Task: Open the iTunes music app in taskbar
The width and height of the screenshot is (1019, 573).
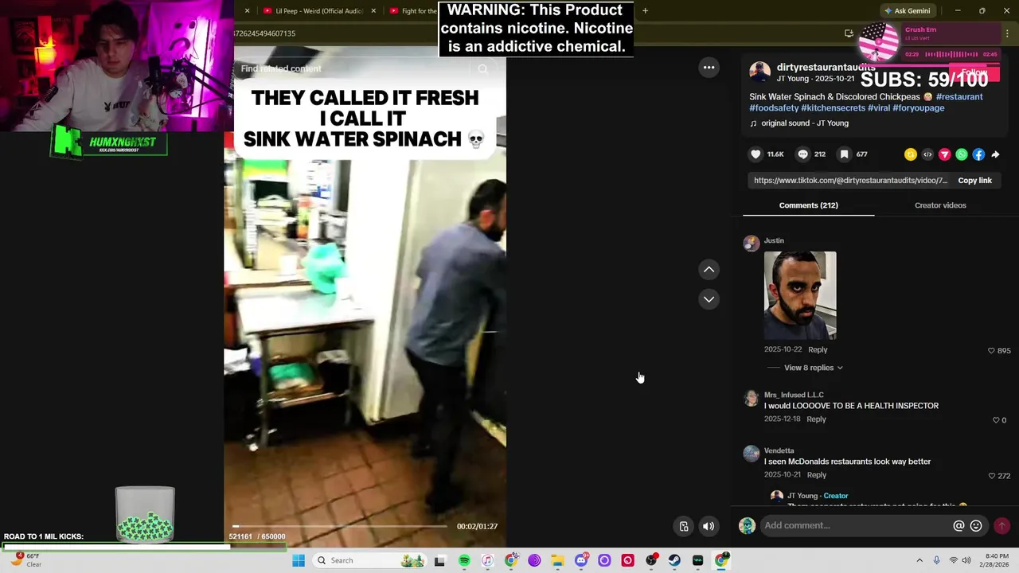Action: click(x=487, y=560)
